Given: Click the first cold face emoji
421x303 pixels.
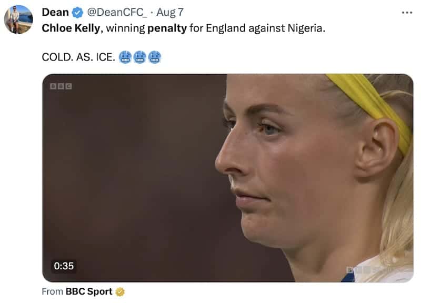Looking at the screenshot, I should coord(125,57).
